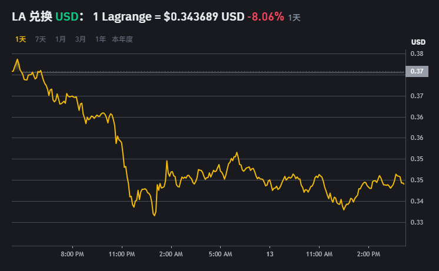Click the highlighted 0.37 price marker
Viewport: 439px width, 271px height.
click(x=417, y=71)
